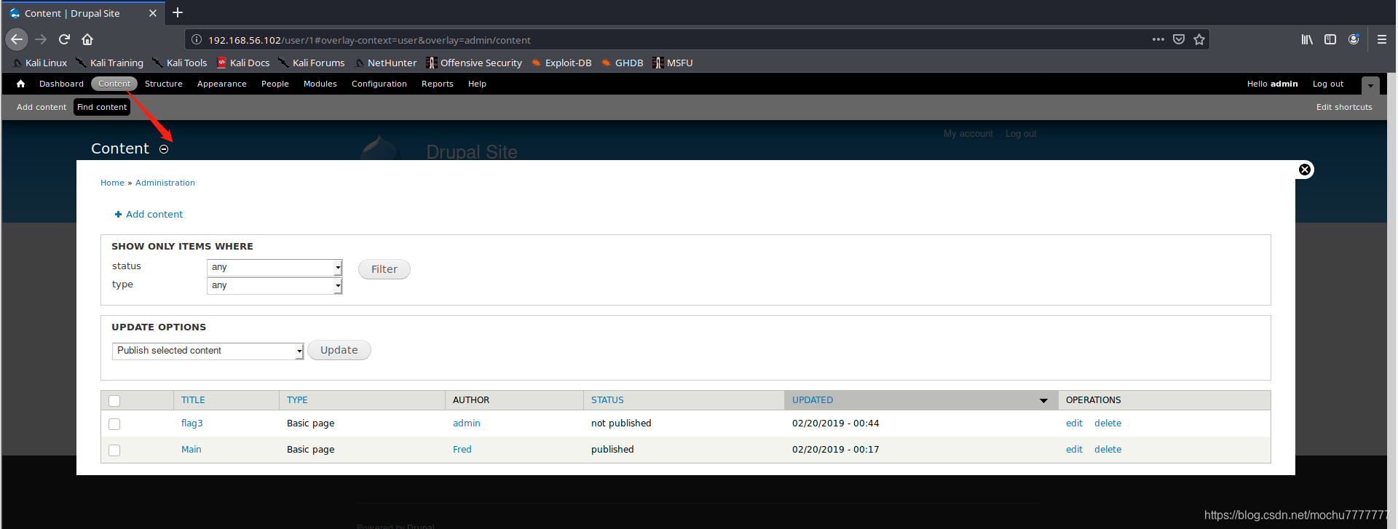Open Kali Docs bookmark
1398x529 pixels.
pos(243,63)
